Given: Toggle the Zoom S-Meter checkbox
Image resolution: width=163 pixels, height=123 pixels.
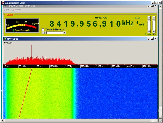Looking at the screenshot, I should coord(43,30).
